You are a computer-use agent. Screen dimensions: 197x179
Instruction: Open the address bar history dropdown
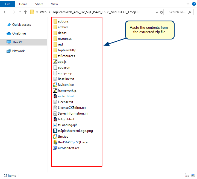(x=157, y=12)
